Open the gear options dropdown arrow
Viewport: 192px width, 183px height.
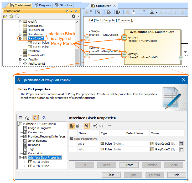click(x=78, y=16)
